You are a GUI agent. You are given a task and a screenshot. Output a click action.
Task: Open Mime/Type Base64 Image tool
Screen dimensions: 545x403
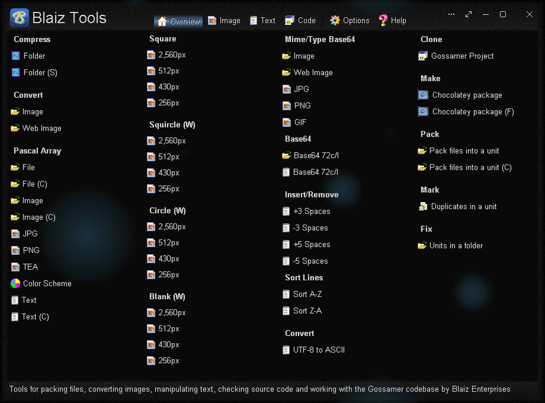298,56
